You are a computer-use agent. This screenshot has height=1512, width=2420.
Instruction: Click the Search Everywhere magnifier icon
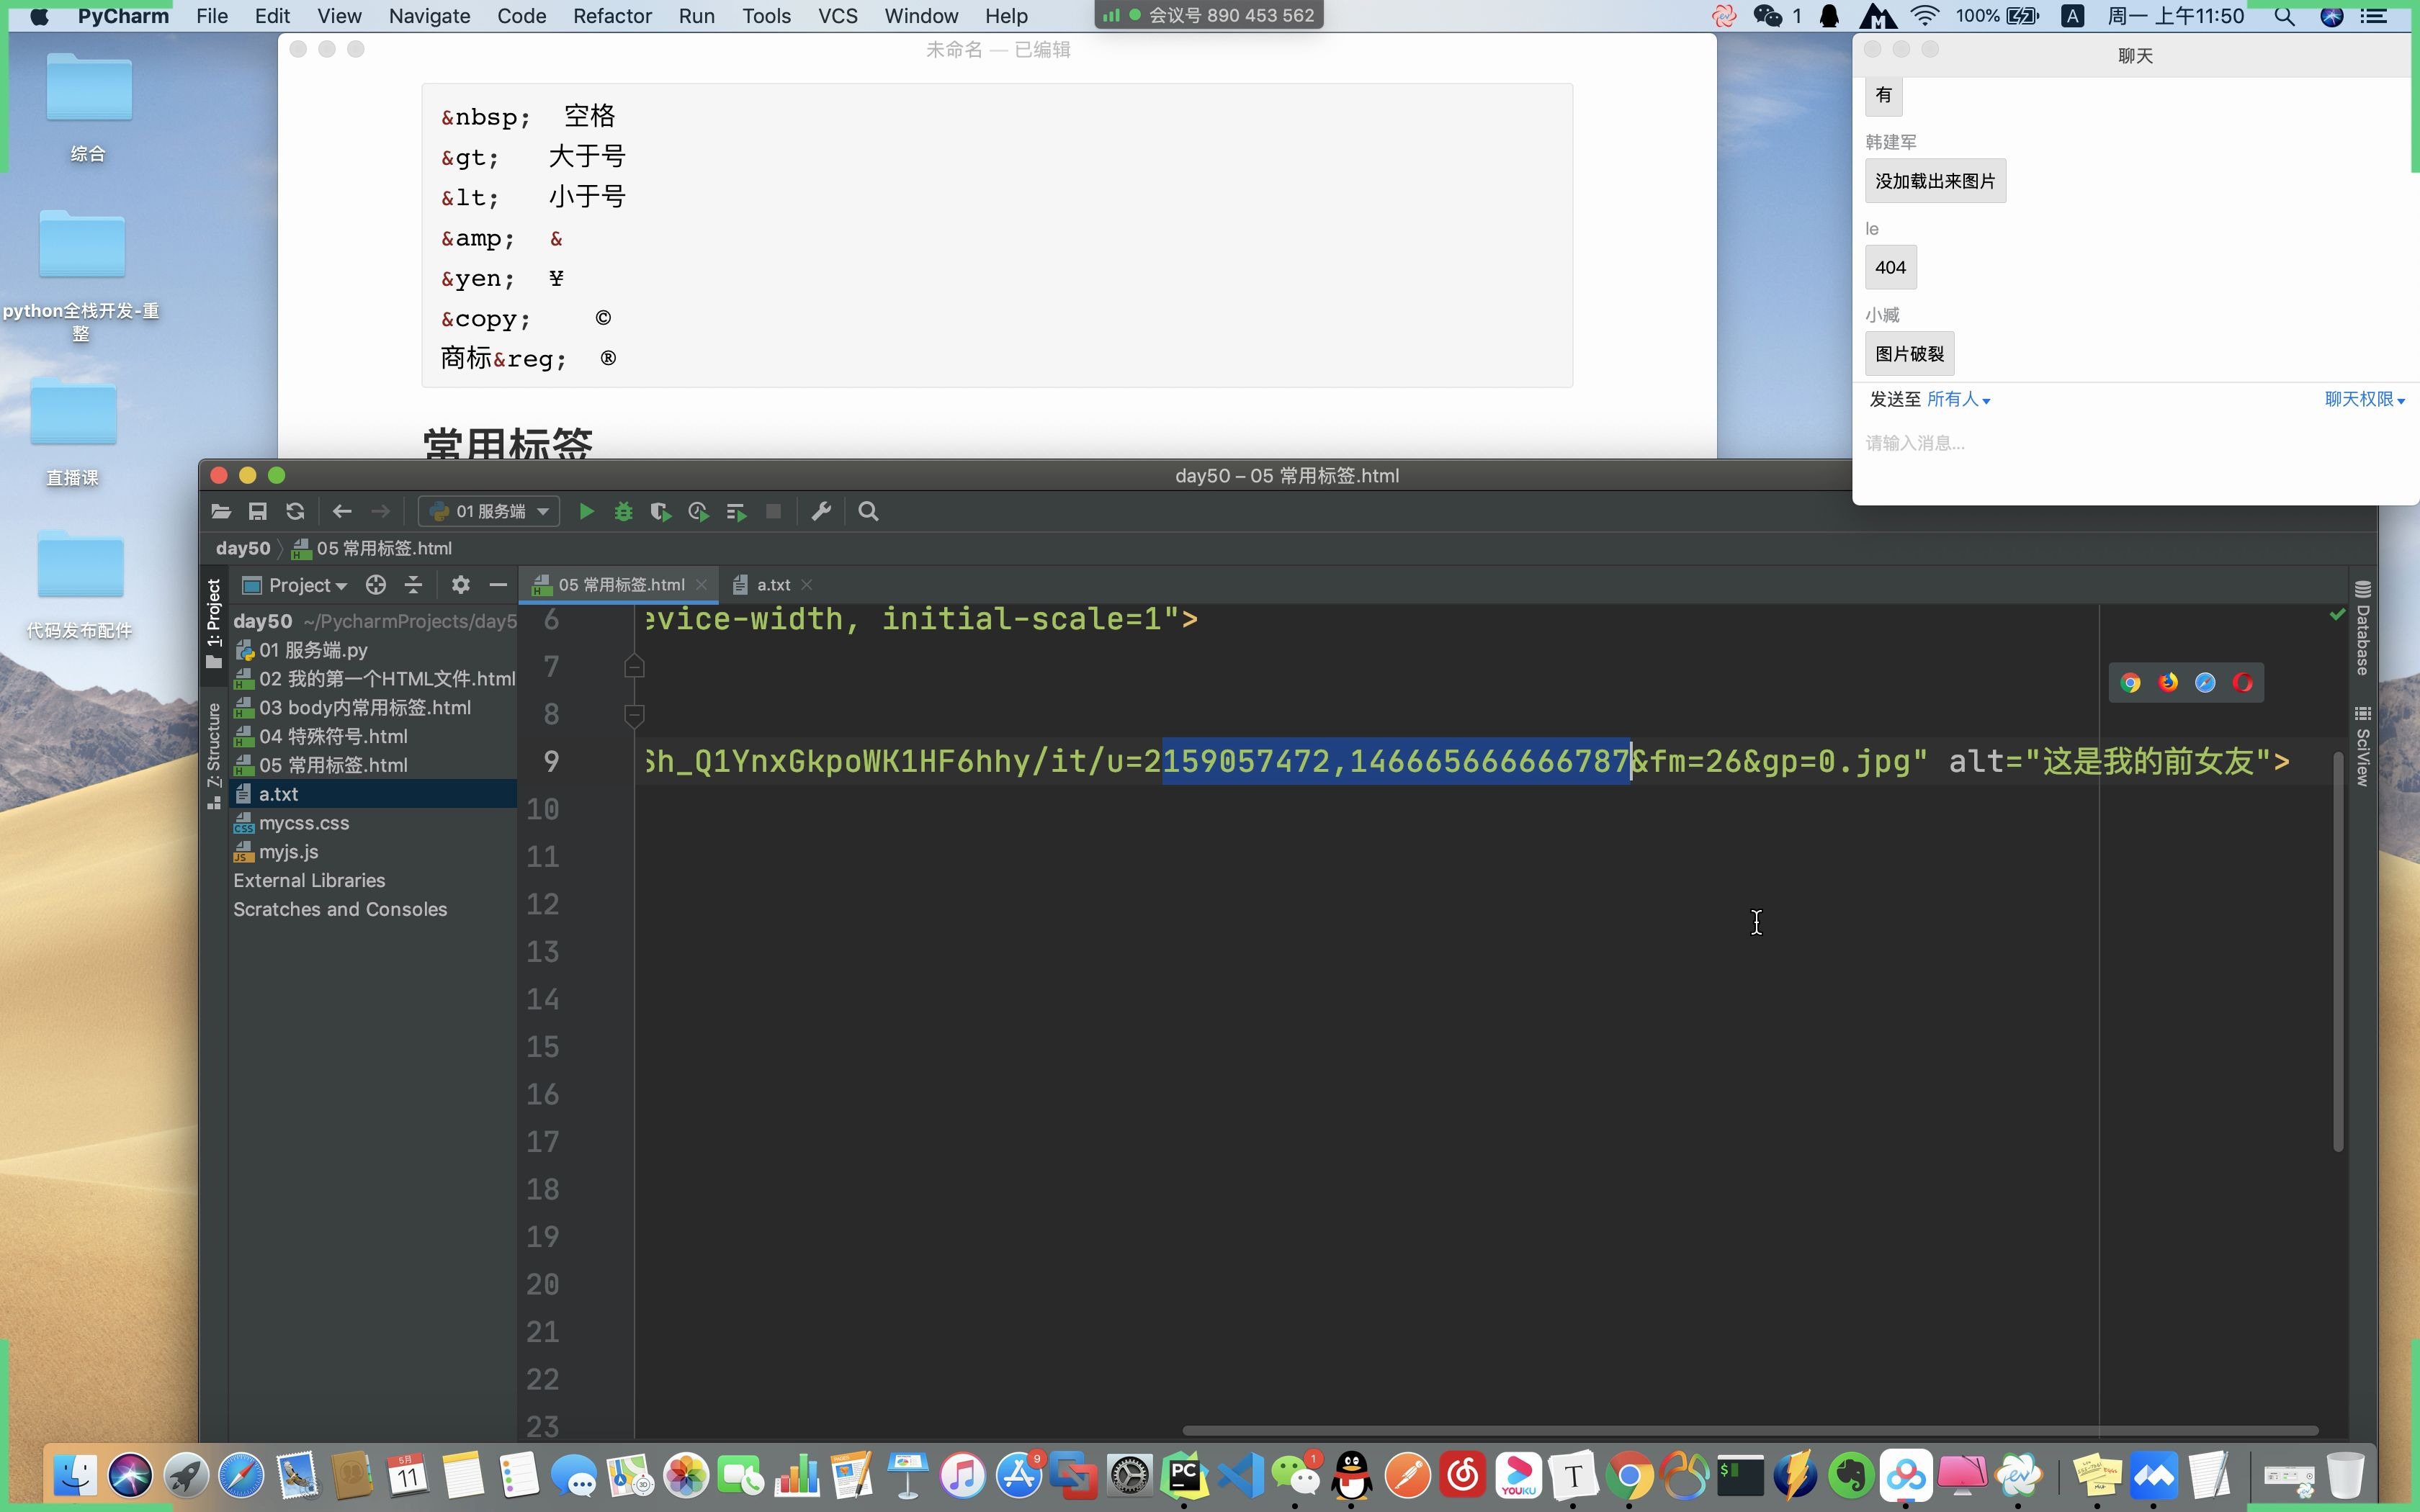[x=868, y=510]
